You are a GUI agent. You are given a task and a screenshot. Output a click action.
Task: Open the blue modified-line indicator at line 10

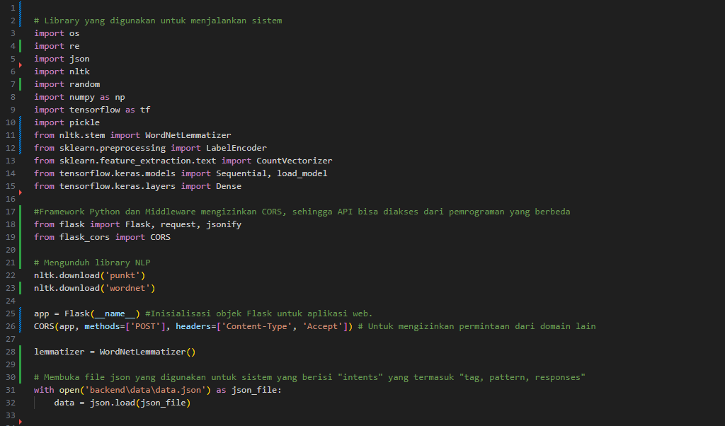click(21, 122)
